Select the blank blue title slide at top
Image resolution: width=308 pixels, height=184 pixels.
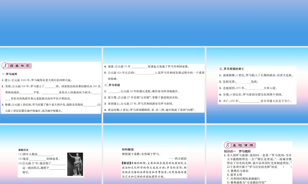(x=154, y=23)
